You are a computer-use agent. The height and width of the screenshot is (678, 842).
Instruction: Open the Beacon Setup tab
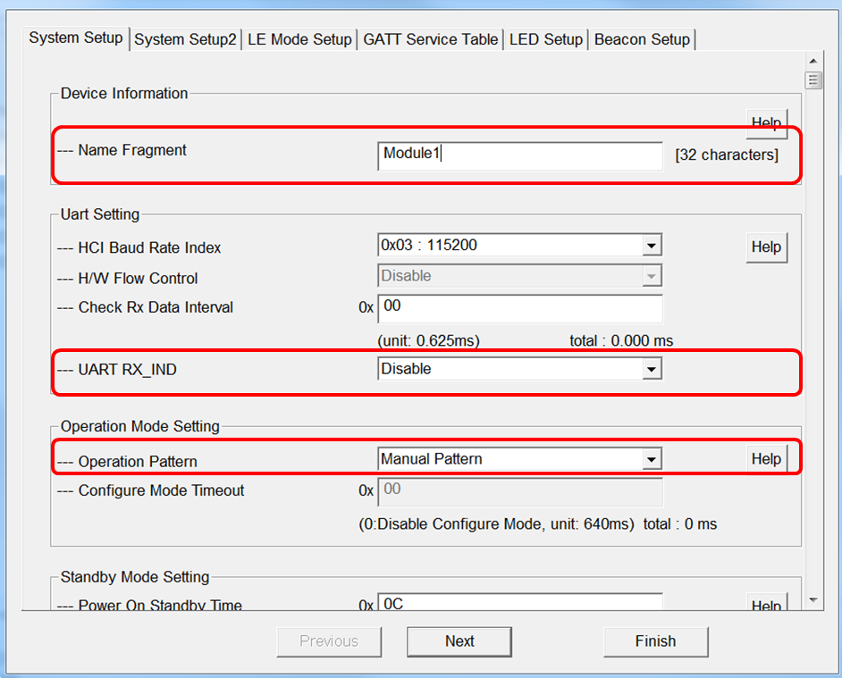[x=642, y=39]
